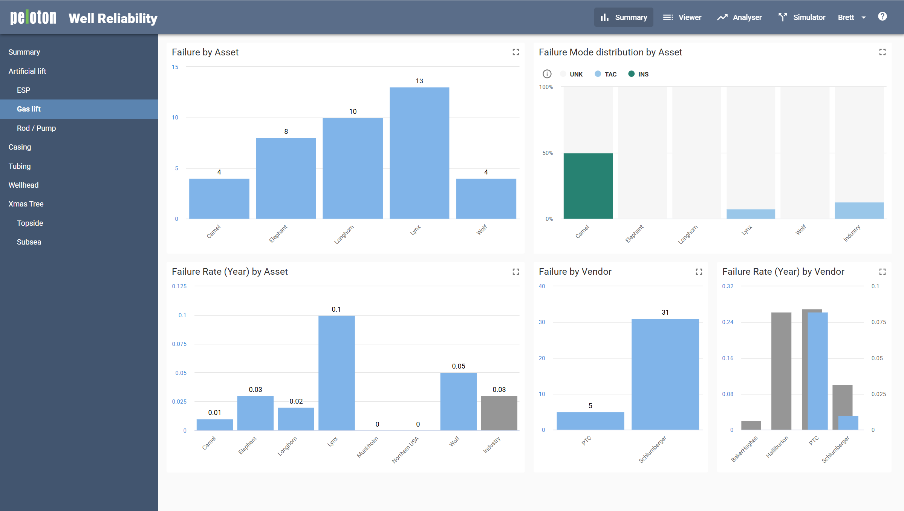Click the info icon beside legend

tap(547, 74)
